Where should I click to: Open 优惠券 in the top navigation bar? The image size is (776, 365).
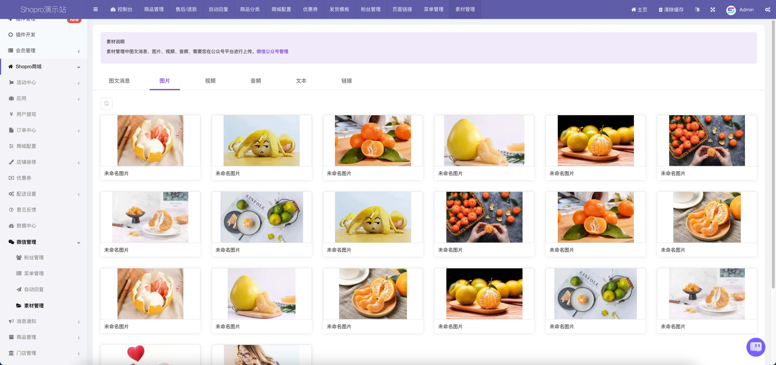pyautogui.click(x=310, y=9)
